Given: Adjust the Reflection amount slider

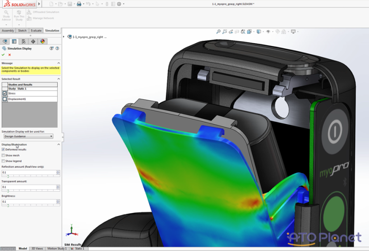Looking at the screenshot, I should (8, 176).
